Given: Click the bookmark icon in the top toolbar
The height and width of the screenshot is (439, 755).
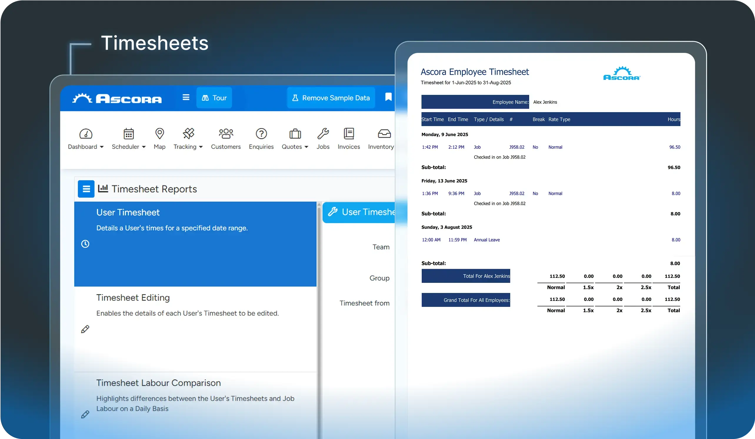Looking at the screenshot, I should (x=388, y=97).
